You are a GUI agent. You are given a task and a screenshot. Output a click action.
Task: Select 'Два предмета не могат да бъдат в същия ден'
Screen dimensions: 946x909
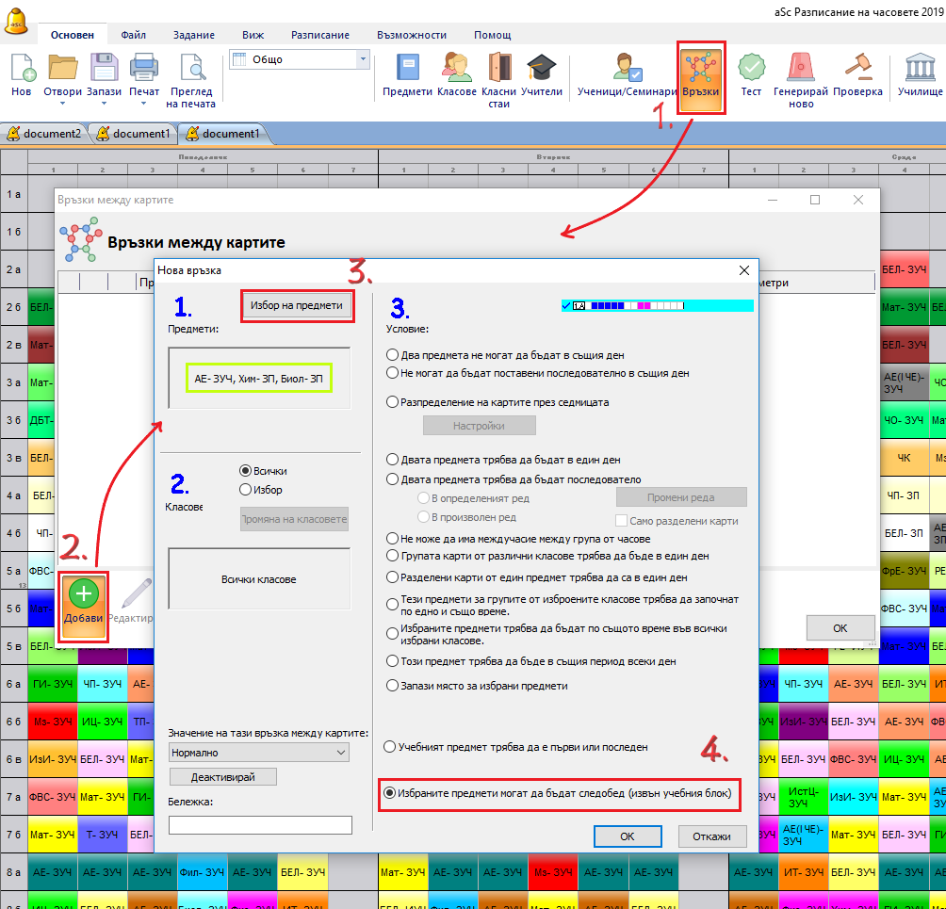pyautogui.click(x=392, y=355)
